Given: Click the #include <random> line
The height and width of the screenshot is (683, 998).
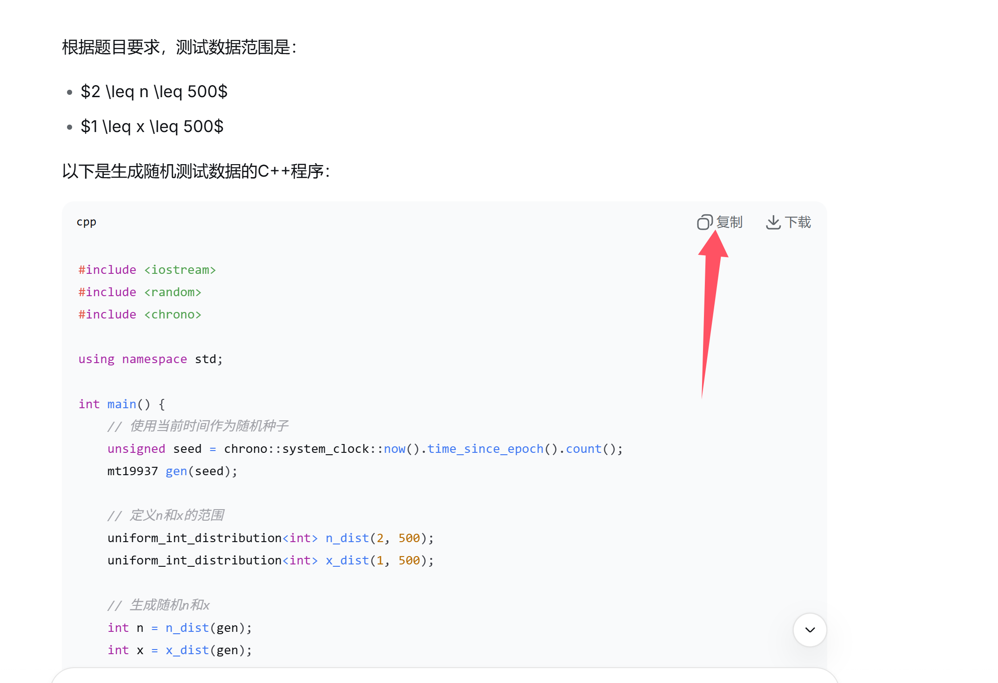Looking at the screenshot, I should pyautogui.click(x=140, y=292).
